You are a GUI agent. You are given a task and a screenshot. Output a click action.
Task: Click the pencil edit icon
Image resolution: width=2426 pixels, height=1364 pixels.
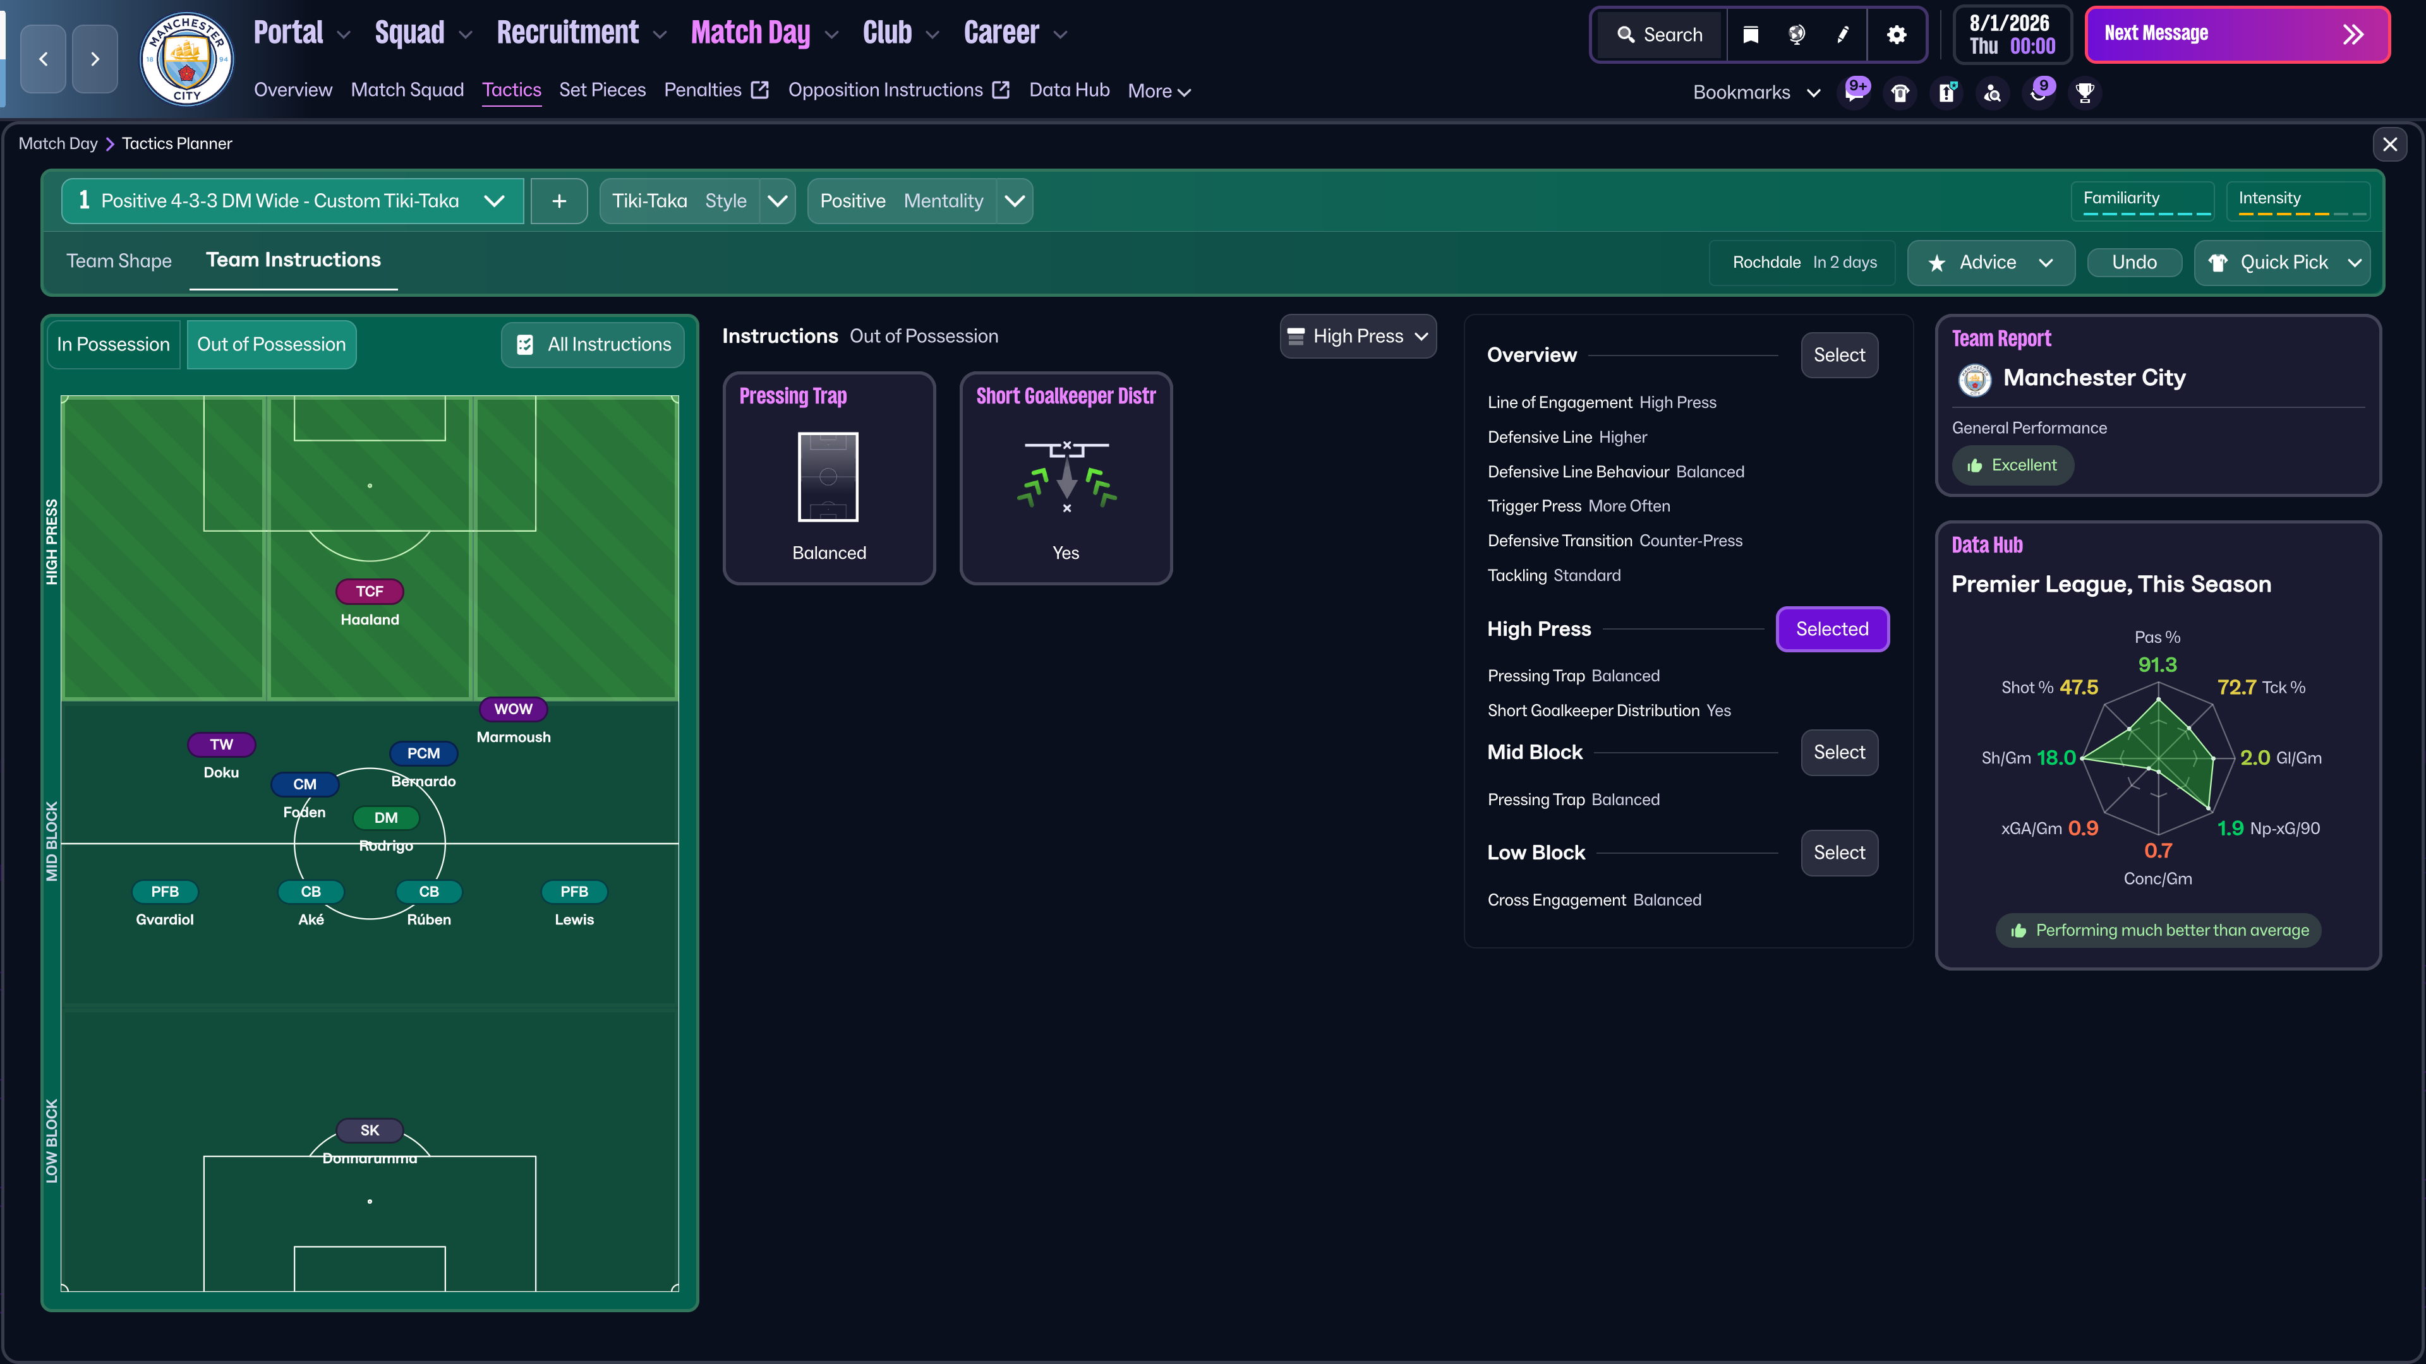(1843, 35)
